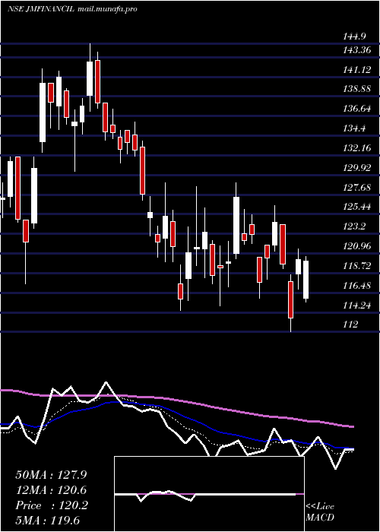Screen dimensions: 380x532
Task: Select the 138.88 price level label
Action: (x=356, y=89)
